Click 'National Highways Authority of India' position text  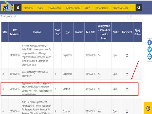37,55
